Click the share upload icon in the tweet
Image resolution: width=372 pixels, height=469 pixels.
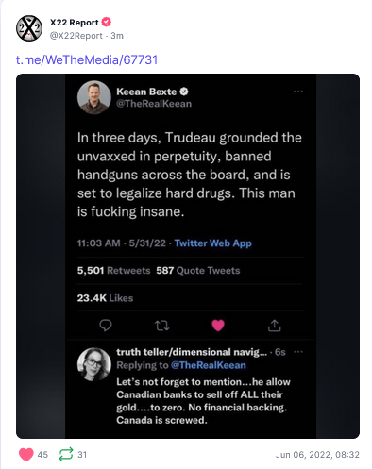[x=274, y=326]
